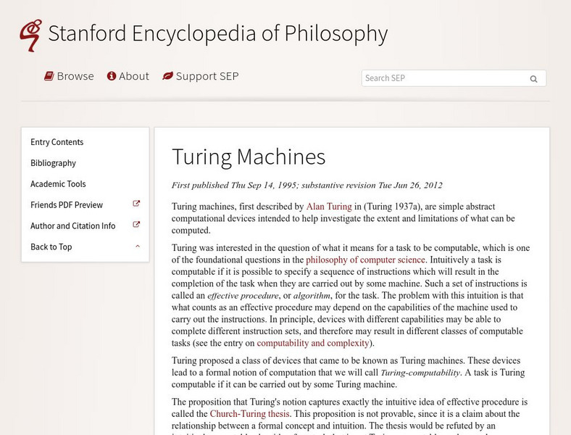The image size is (571, 435).
Task: Click the italic 'algorithm' text
Action: 312,296
